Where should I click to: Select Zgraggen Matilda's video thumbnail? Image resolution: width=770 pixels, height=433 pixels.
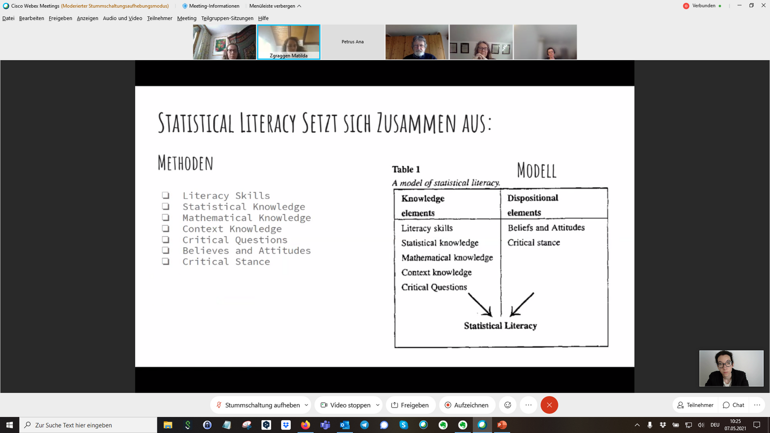click(x=289, y=42)
